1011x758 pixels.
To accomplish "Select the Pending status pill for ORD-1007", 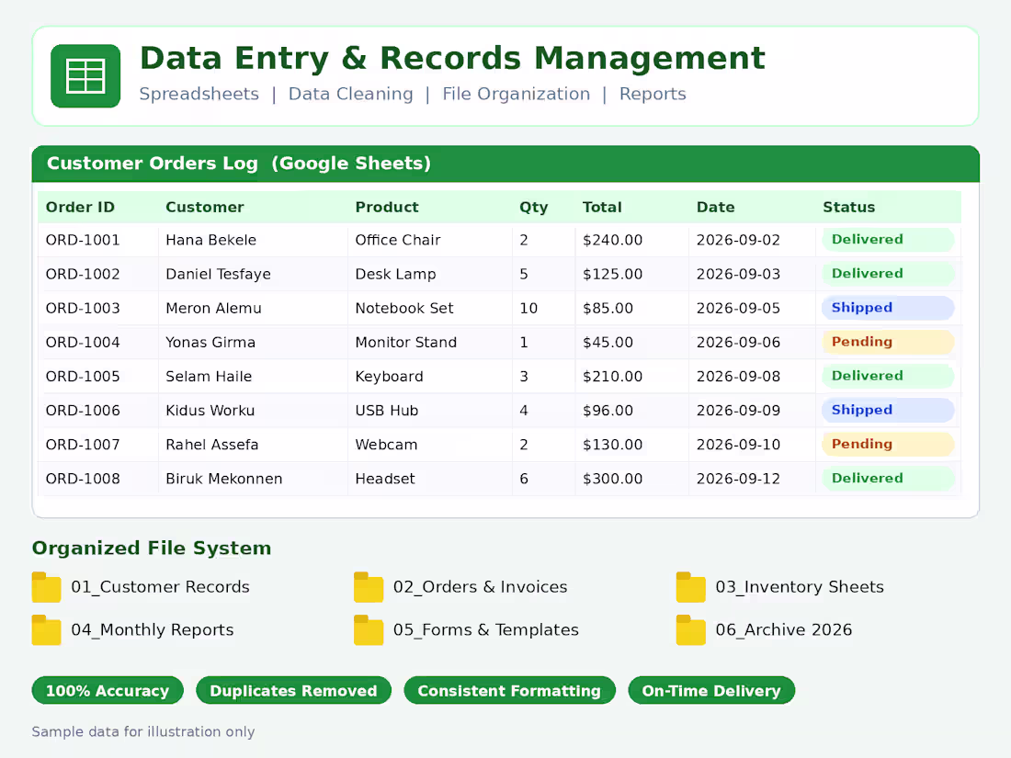I will coord(888,445).
